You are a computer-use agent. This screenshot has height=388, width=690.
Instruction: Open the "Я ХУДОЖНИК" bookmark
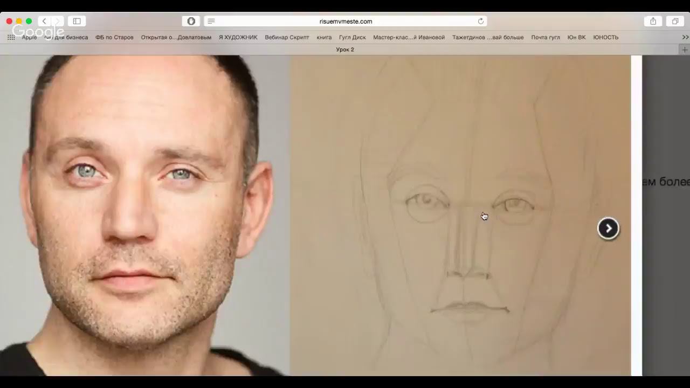point(238,37)
